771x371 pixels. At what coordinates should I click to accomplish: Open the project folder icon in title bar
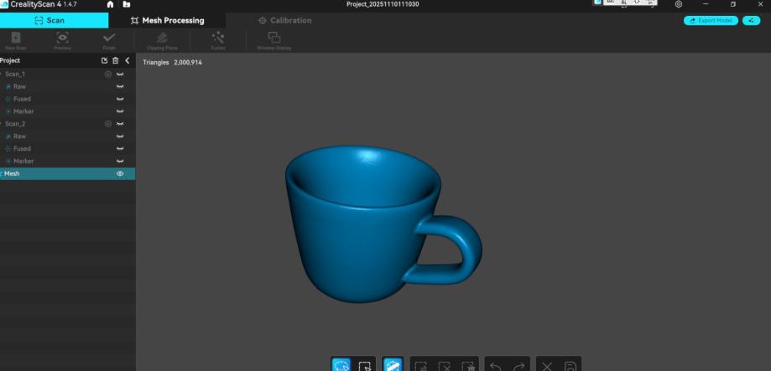[x=127, y=5]
